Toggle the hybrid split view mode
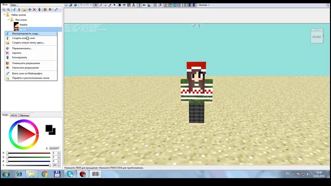 [x=149, y=5]
